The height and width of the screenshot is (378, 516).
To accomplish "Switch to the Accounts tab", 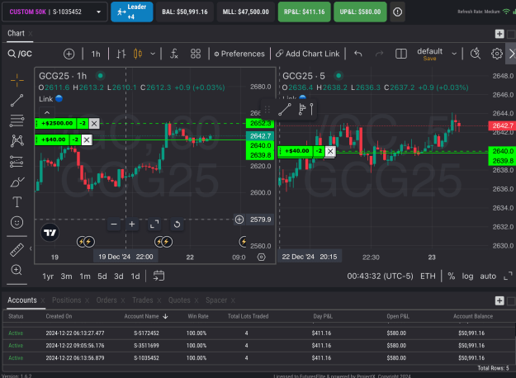I will [x=22, y=300].
